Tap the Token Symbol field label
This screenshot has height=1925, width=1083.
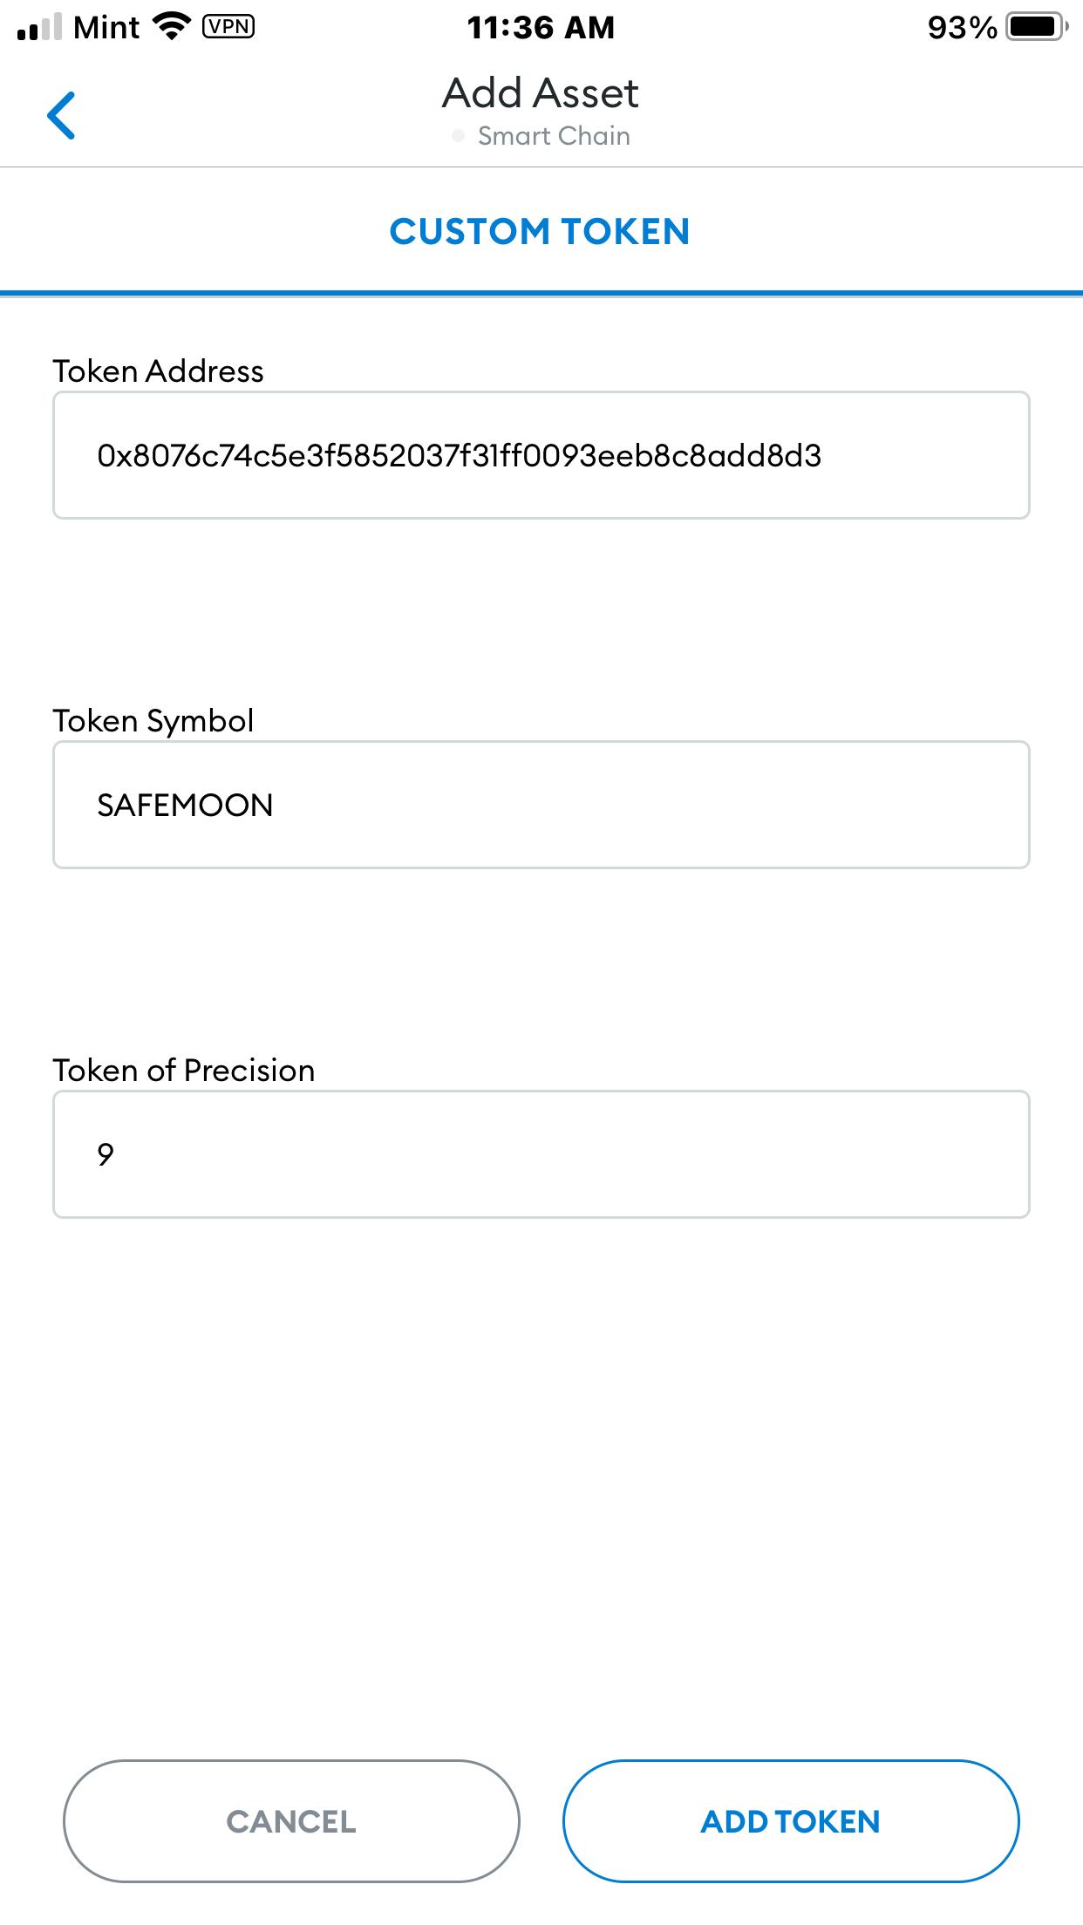(x=153, y=720)
